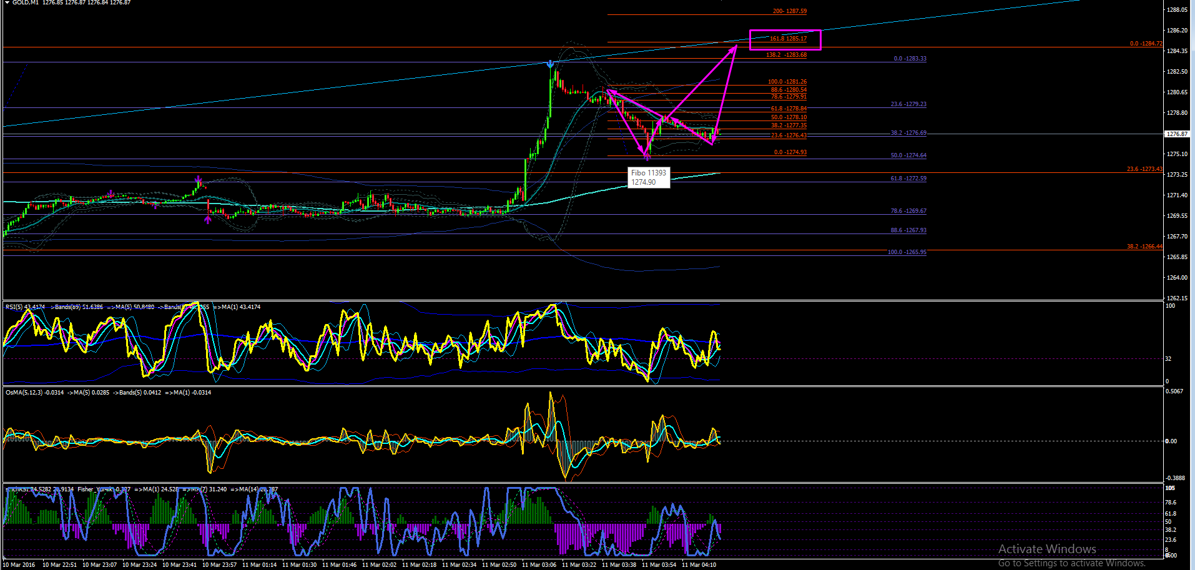
Task: Select the 100.0 -1281.26 retracement label
Action: (787, 82)
